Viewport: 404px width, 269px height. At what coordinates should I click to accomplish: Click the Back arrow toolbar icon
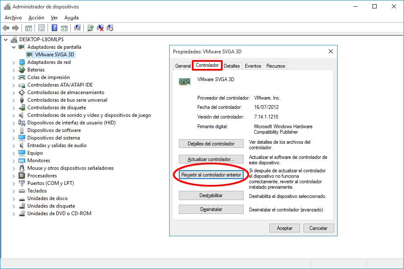[6, 28]
